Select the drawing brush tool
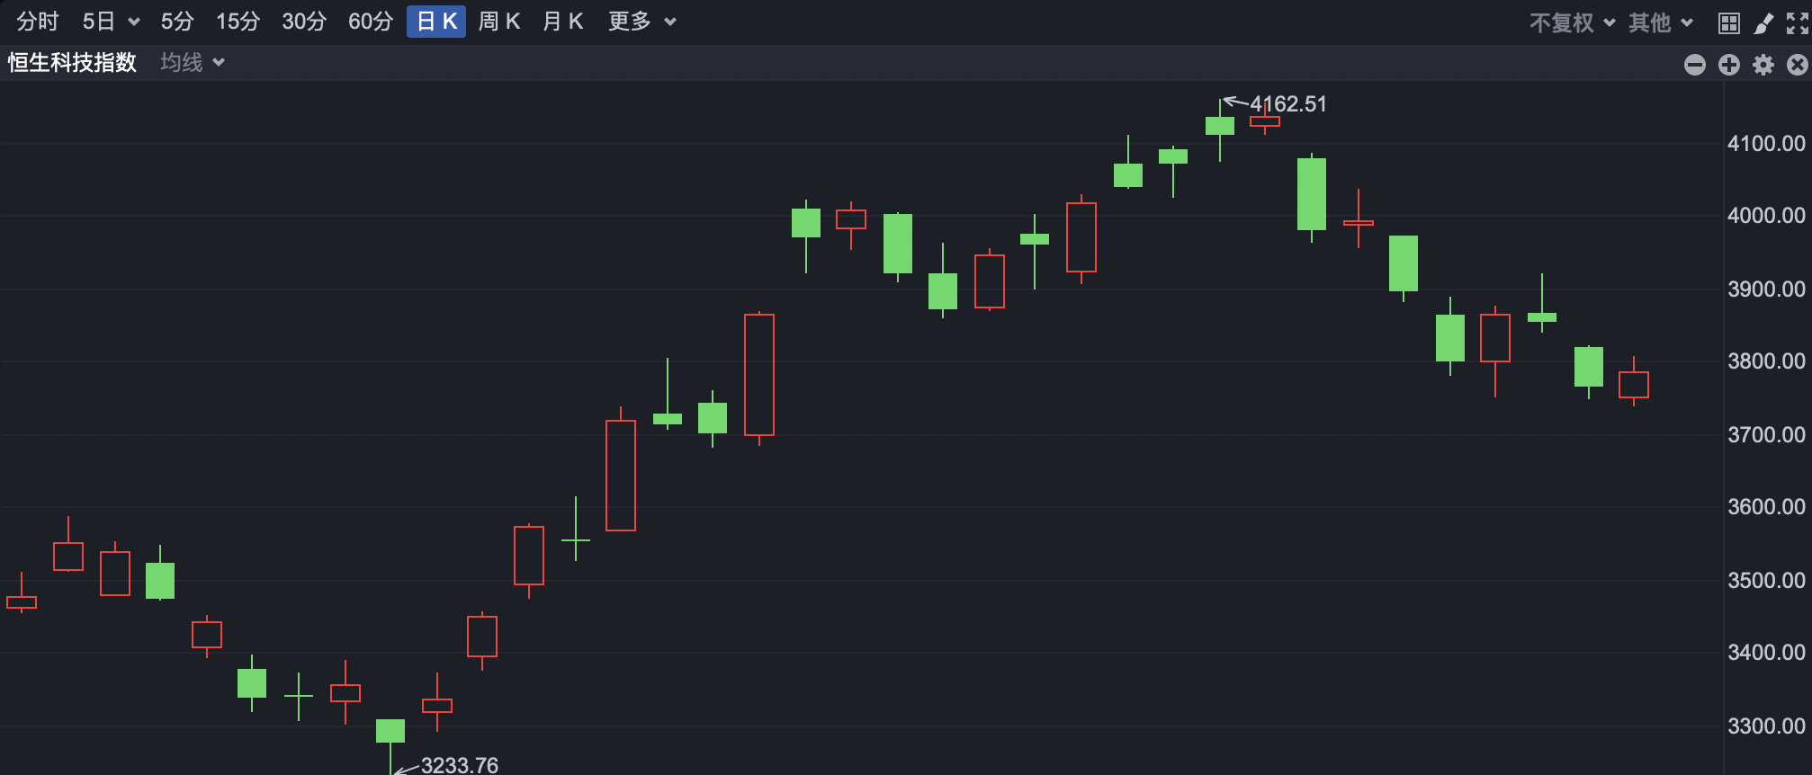Viewport: 1812px width, 775px height. tap(1762, 22)
